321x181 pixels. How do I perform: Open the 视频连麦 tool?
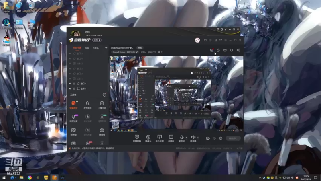click(x=73, y=118)
